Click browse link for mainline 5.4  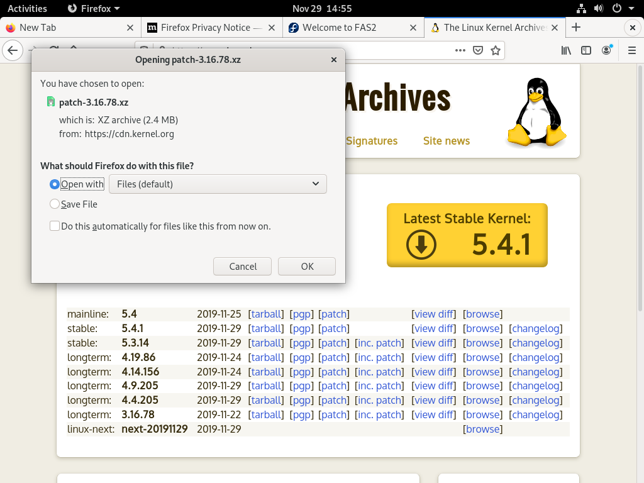[x=482, y=314]
